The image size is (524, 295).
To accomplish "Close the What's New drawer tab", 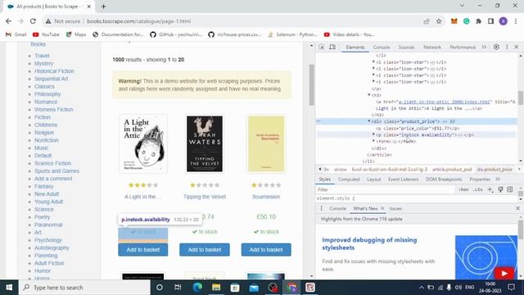I will [x=382, y=208].
